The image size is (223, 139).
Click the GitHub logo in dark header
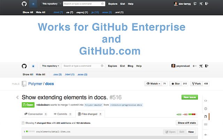click(24, 4)
